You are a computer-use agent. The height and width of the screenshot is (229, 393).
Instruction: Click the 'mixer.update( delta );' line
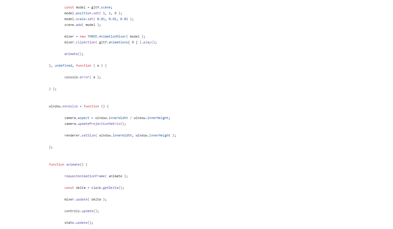coord(85,199)
